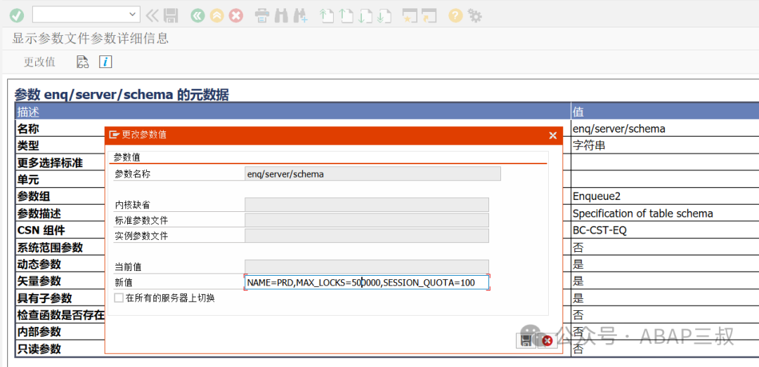The image size is (759, 367).
Task: Click the dialog Save diskette icon
Action: click(526, 341)
